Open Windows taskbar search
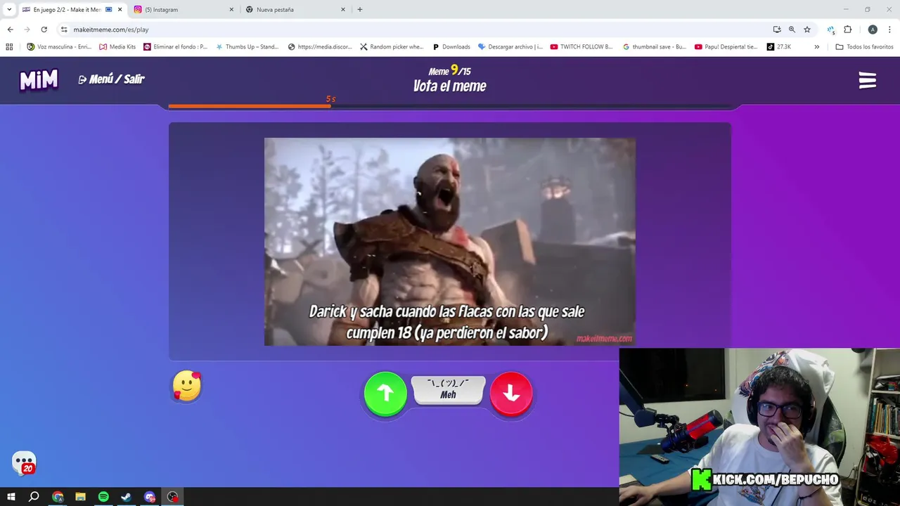 [x=34, y=497]
